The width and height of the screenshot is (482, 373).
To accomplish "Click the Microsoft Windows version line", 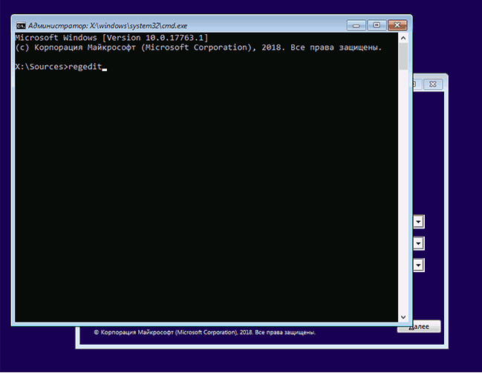I will pyautogui.click(x=111, y=38).
